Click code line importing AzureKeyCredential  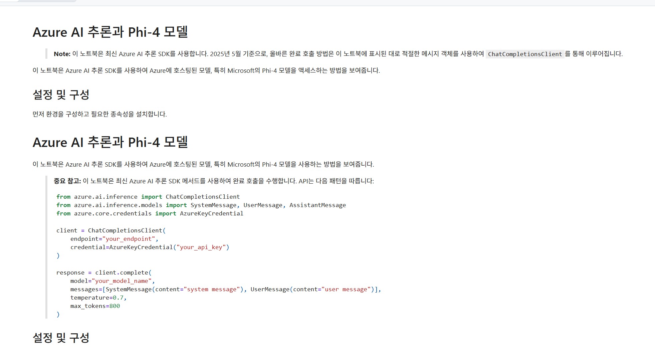tap(150, 213)
